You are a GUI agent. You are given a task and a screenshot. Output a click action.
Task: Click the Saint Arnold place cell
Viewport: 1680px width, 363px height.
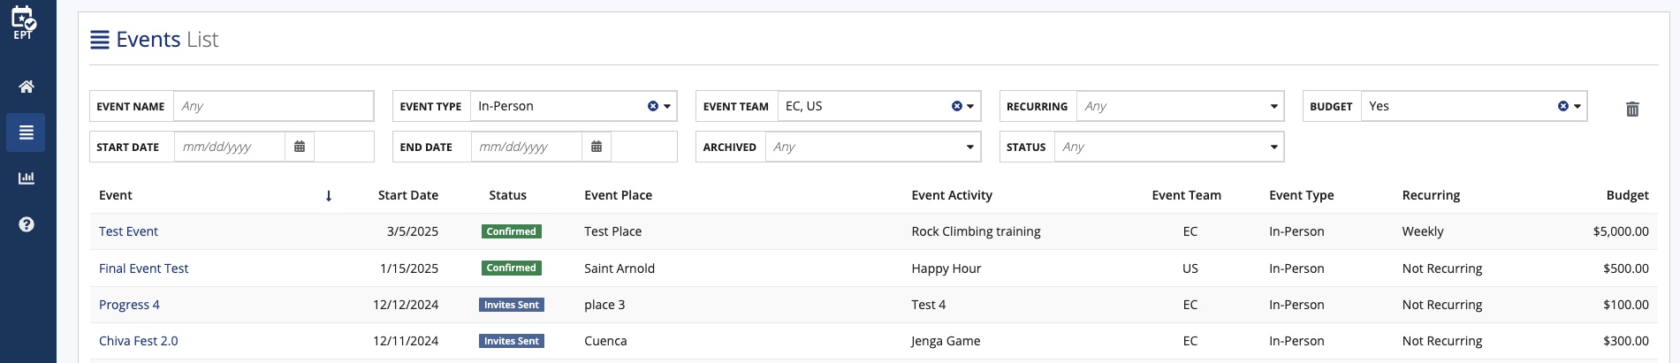click(620, 268)
